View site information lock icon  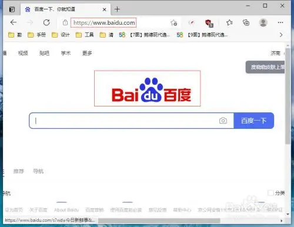[x=65, y=22]
